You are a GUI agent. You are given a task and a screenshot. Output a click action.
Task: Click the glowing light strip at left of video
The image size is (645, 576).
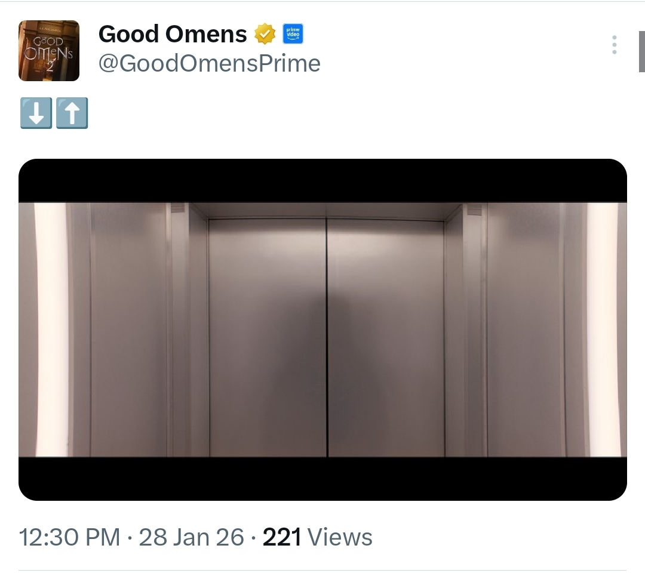[51, 329]
